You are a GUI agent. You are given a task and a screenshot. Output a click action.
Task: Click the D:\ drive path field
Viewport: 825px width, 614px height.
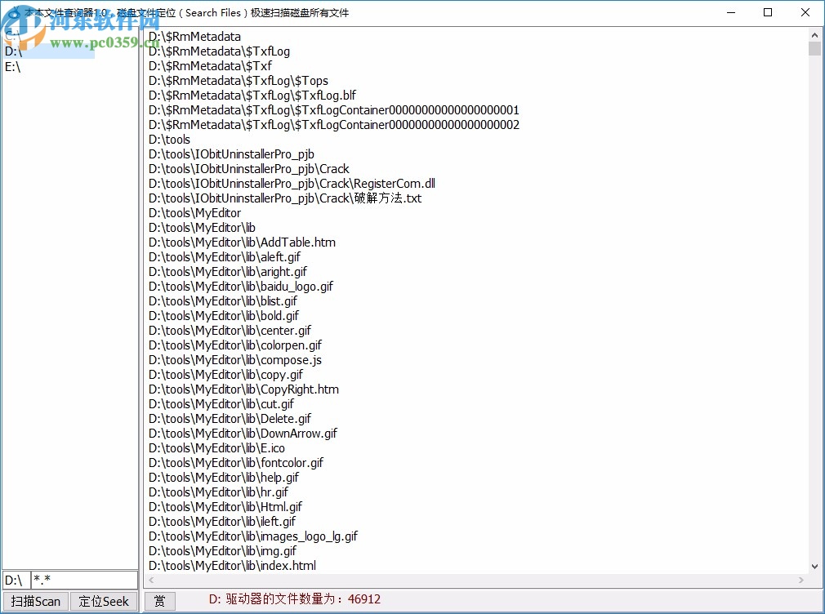(x=16, y=580)
